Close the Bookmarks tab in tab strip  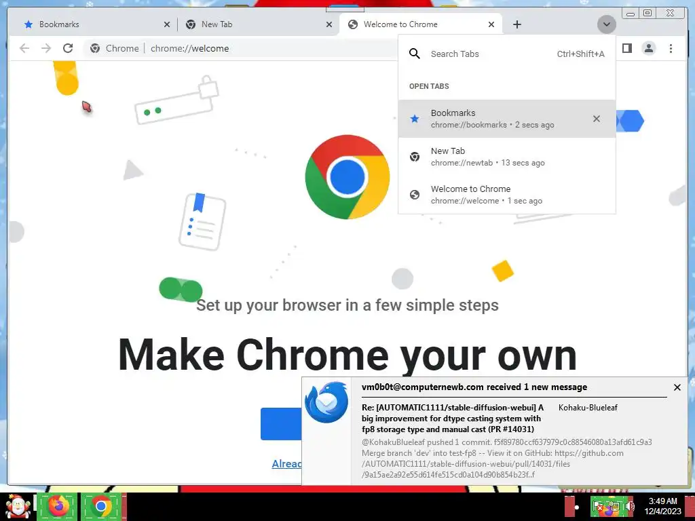pyautogui.click(x=167, y=24)
